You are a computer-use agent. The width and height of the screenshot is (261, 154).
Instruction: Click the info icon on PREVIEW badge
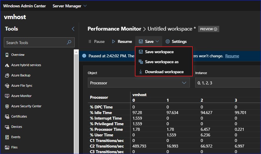pos(215,29)
